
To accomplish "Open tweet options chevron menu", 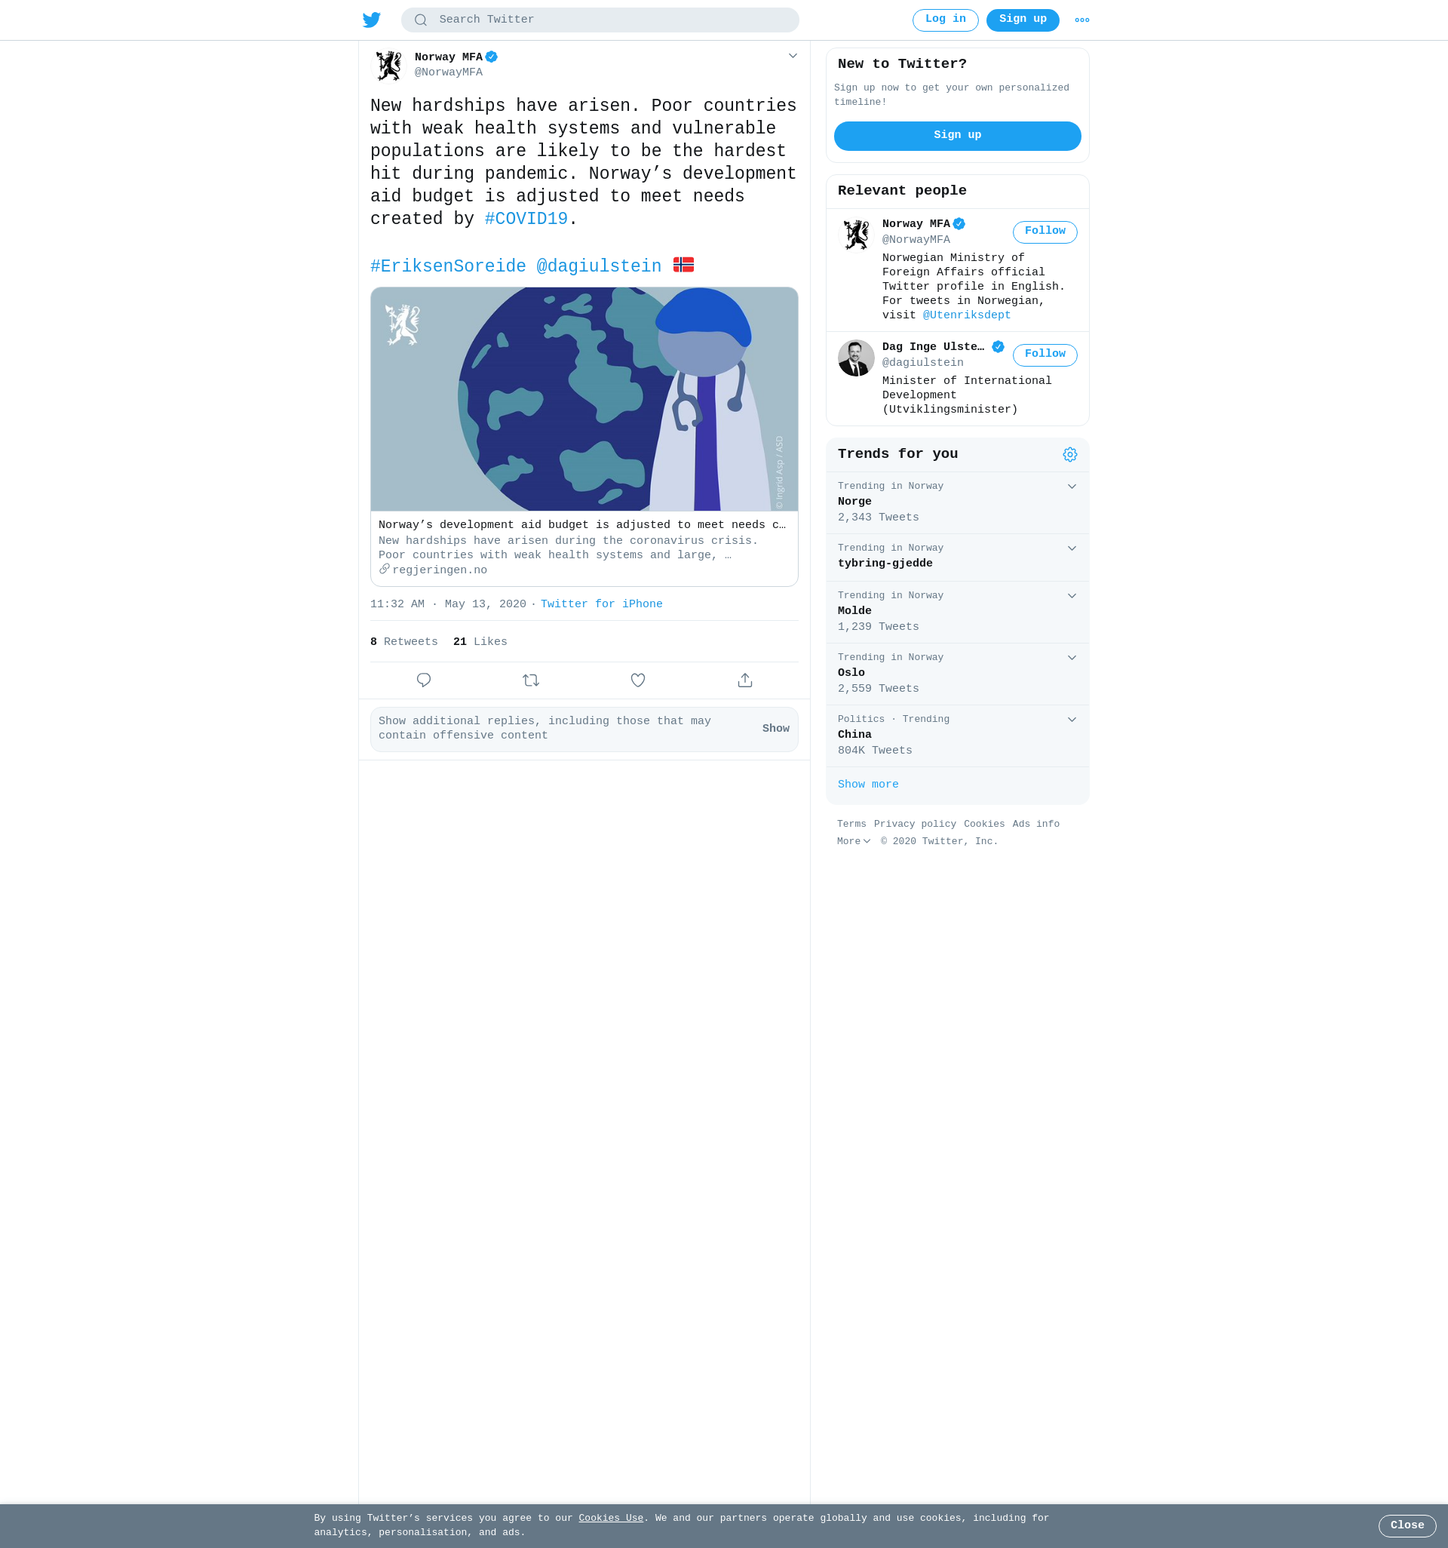I will [x=793, y=56].
